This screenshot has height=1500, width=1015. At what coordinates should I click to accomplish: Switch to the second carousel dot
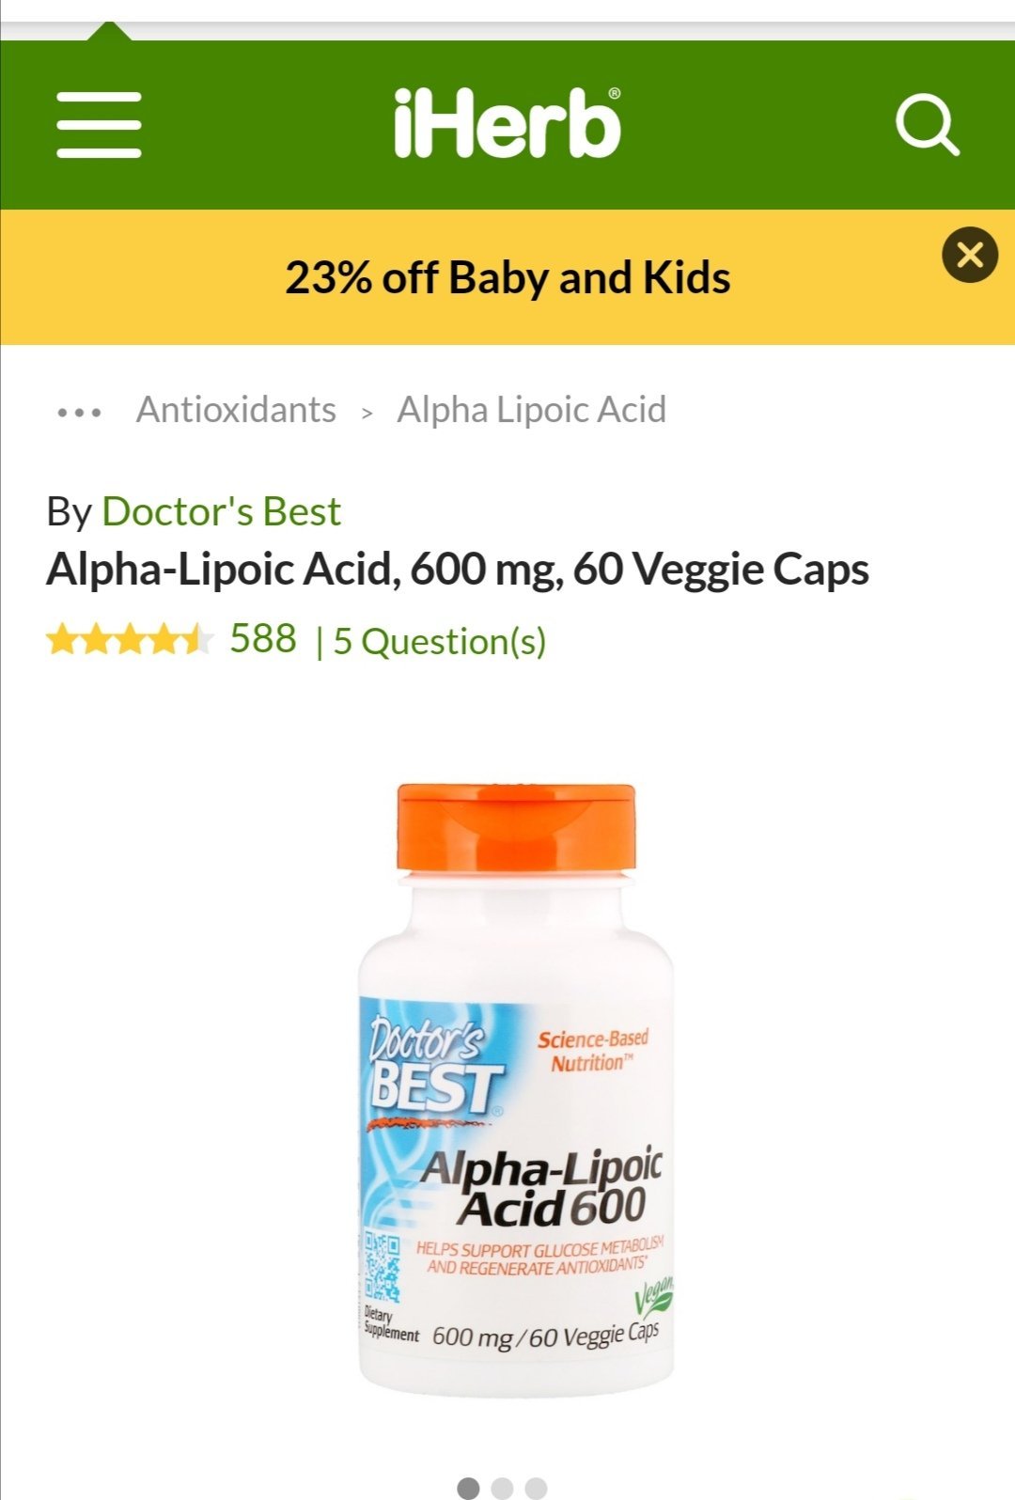click(x=502, y=1488)
